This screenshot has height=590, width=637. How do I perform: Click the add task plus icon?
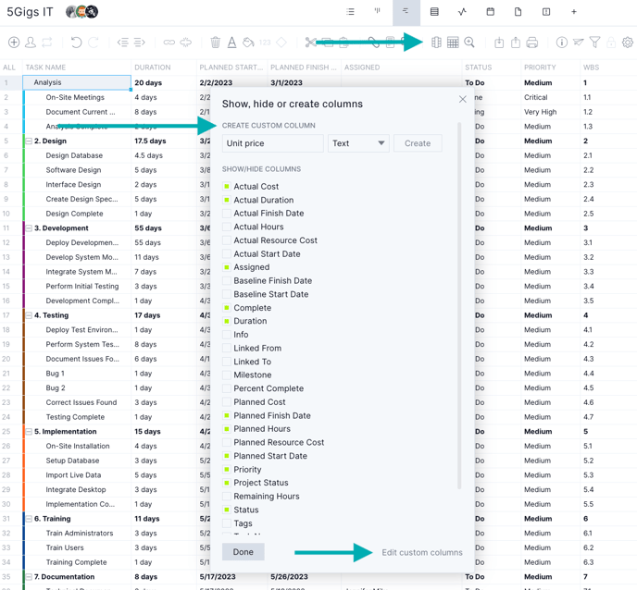[14, 43]
